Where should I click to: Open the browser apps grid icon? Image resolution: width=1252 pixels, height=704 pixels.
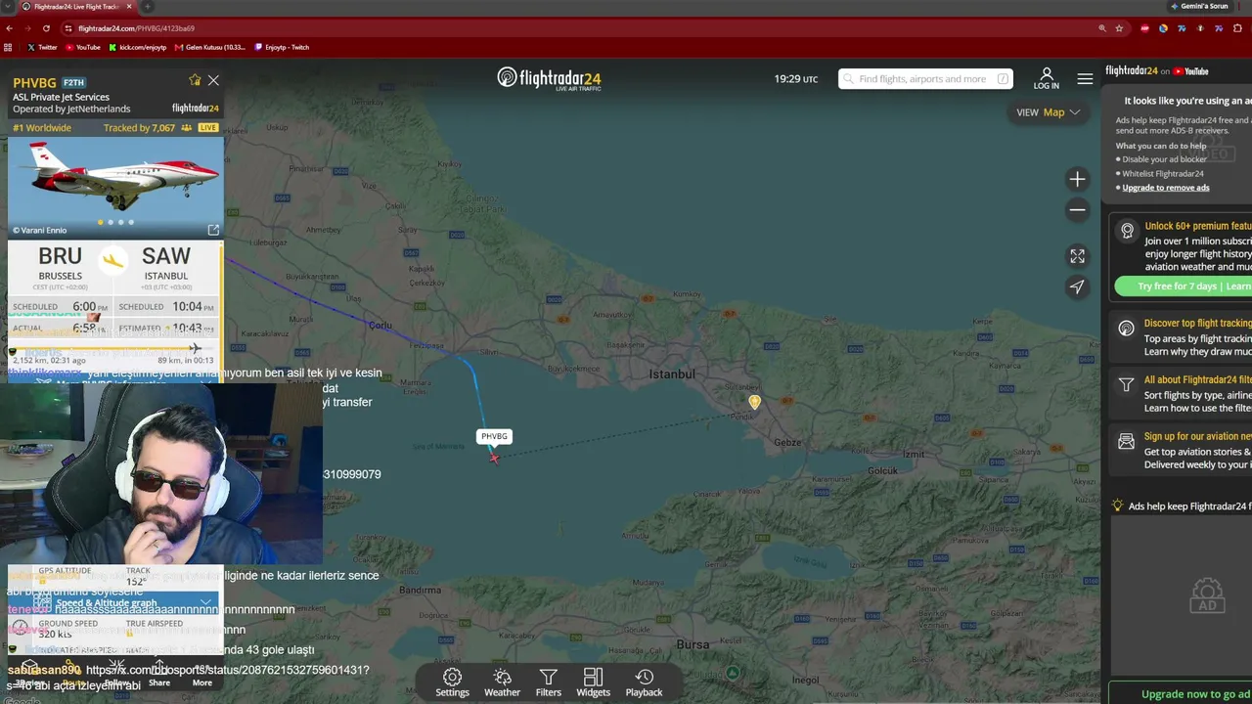[9, 47]
